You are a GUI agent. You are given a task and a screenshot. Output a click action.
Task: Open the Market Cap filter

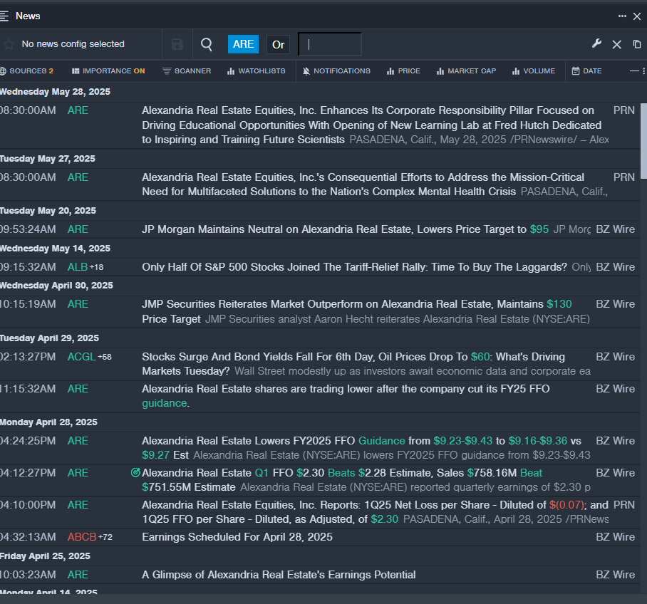(466, 71)
